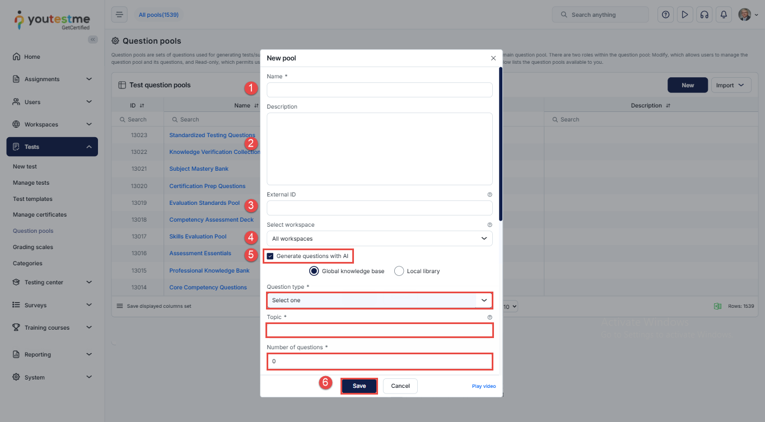Click the Save button

click(359, 386)
